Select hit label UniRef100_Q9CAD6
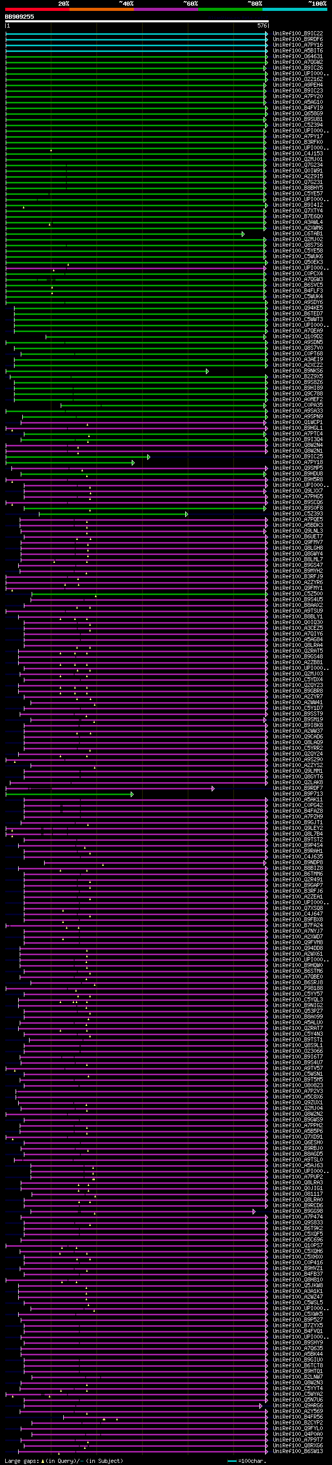 click(297, 736)
